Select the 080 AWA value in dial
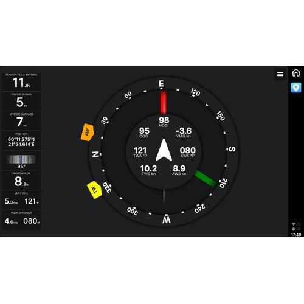This screenshot has width=304, height=304. click(188, 152)
